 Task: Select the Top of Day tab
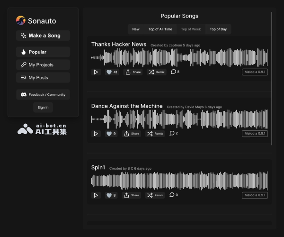click(218, 29)
